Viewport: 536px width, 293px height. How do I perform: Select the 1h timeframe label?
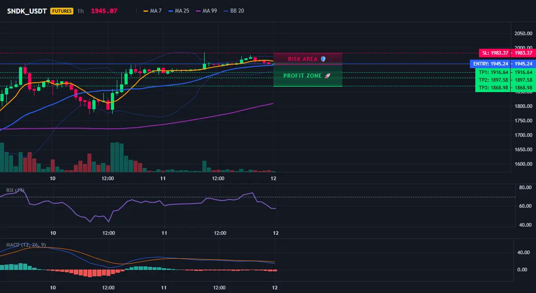coord(80,11)
